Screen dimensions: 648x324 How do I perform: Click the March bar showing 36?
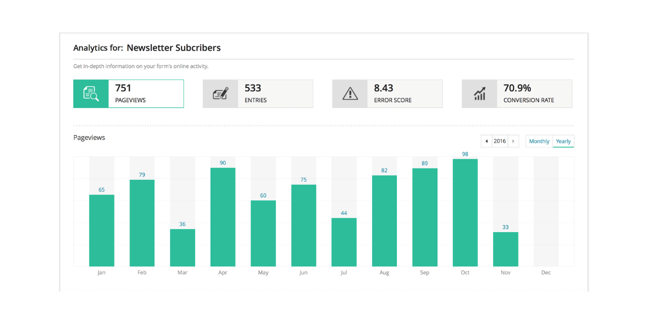tap(183, 248)
